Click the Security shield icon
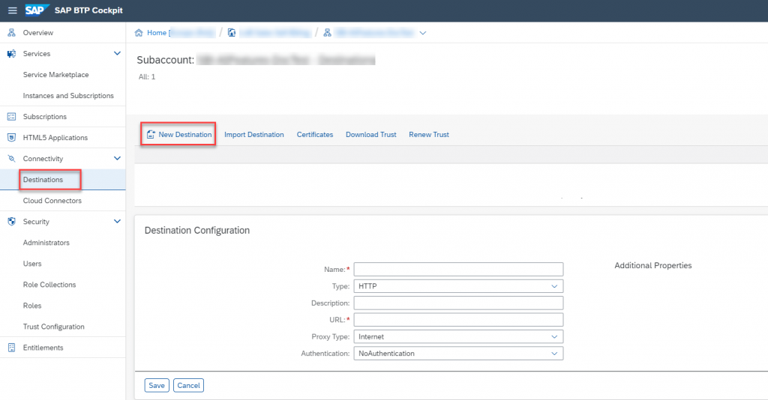Image resolution: width=768 pixels, height=400 pixels. coord(11,222)
